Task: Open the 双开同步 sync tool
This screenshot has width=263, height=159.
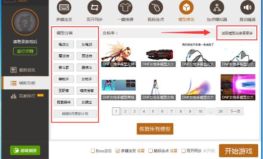Action: tap(95, 7)
